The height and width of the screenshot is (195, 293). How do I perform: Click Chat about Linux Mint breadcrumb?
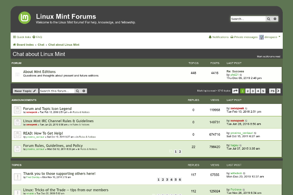64,45
